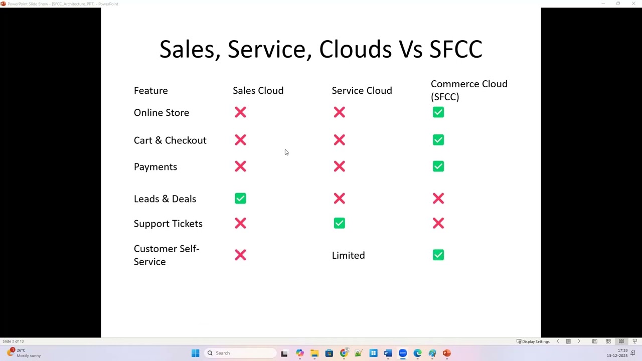This screenshot has height=361, width=642.
Task: Click the 'Service Cloud' column header
Action: [362, 91]
